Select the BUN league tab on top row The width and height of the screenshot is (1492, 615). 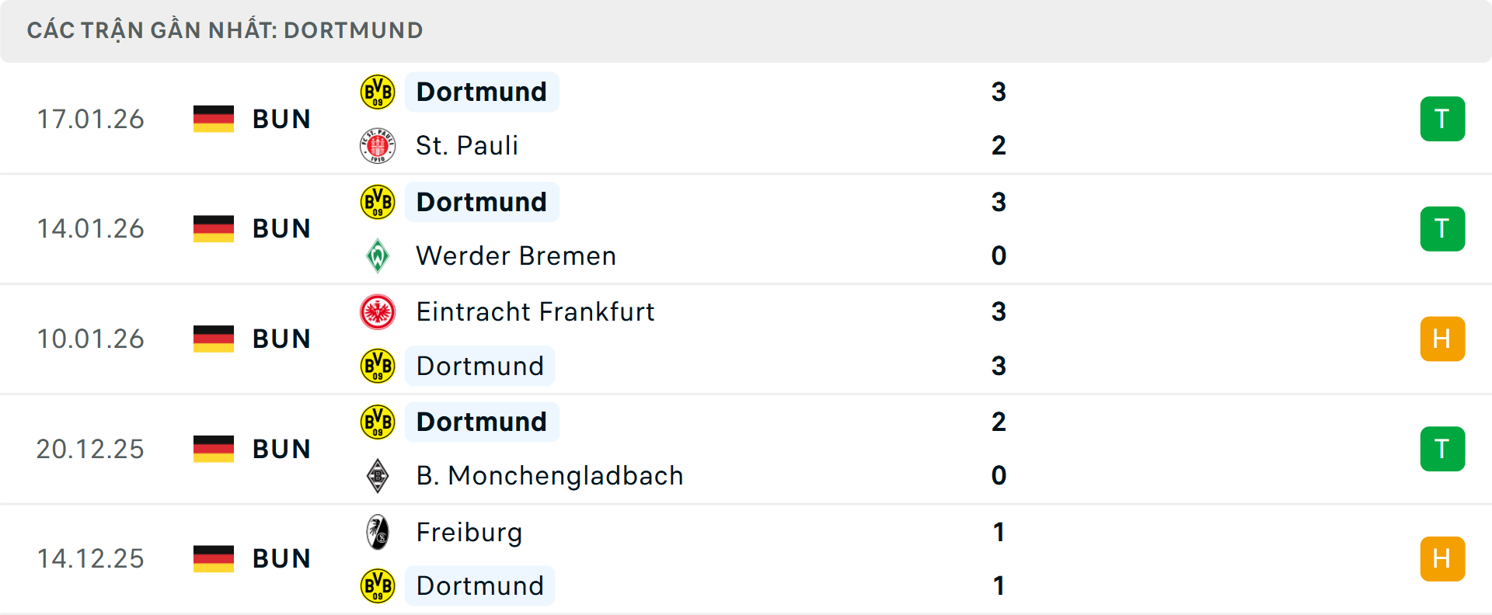point(280,119)
